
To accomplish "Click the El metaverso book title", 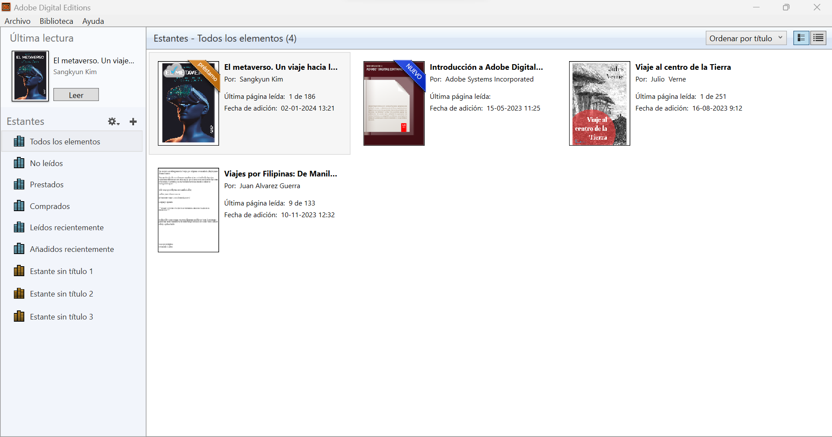I will point(281,67).
